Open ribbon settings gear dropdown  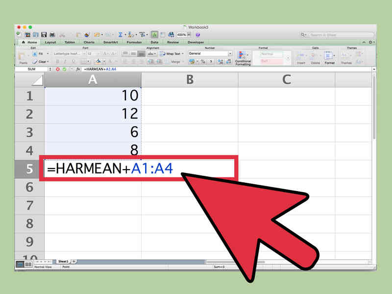click(372, 42)
